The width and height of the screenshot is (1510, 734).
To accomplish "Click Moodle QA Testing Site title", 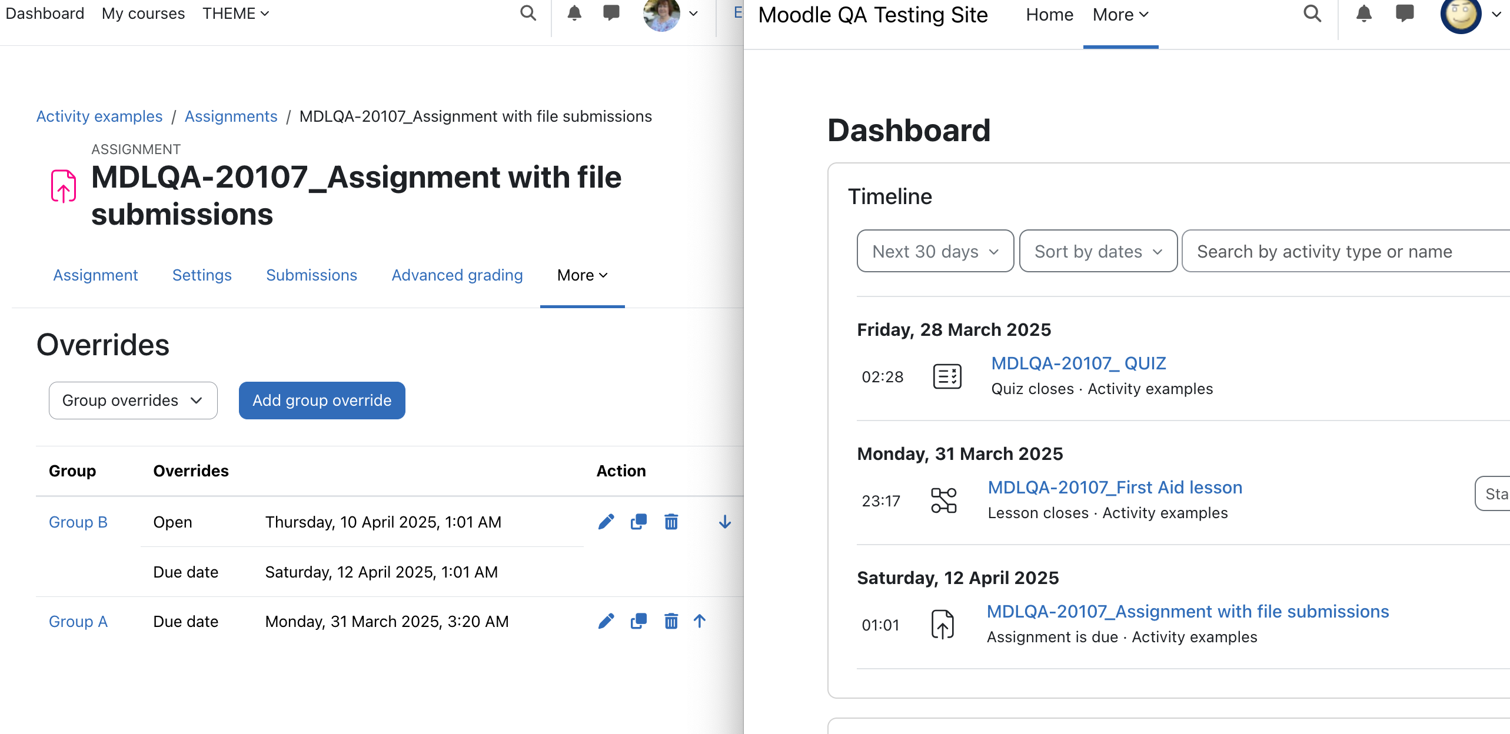I will (873, 15).
